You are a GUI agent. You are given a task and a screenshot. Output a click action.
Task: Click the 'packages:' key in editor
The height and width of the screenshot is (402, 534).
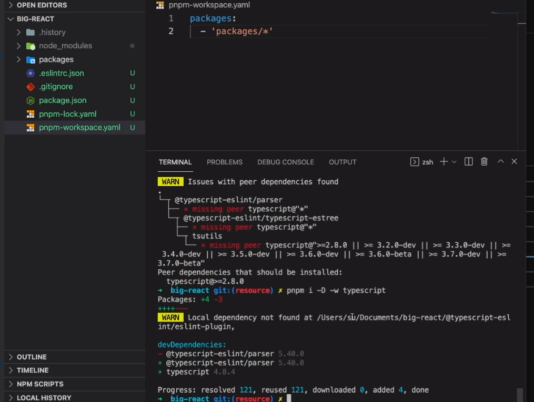(213, 18)
